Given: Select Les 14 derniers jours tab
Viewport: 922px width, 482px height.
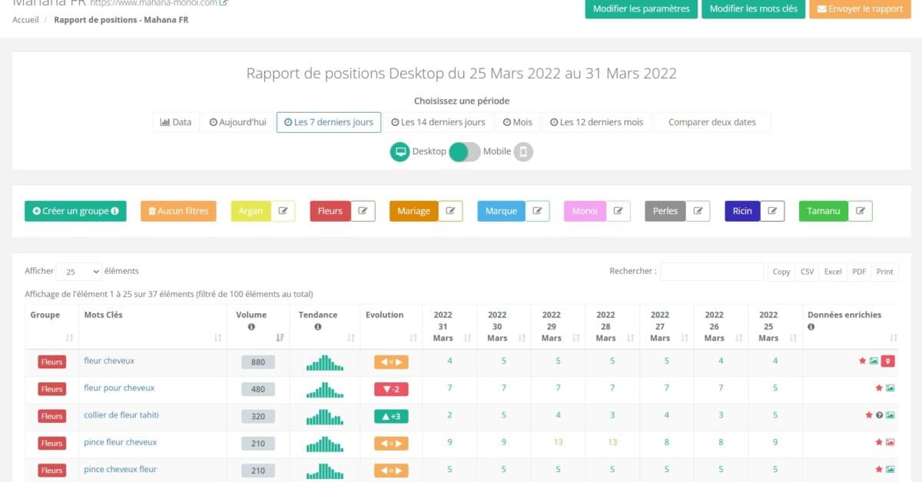Looking at the screenshot, I should (438, 122).
